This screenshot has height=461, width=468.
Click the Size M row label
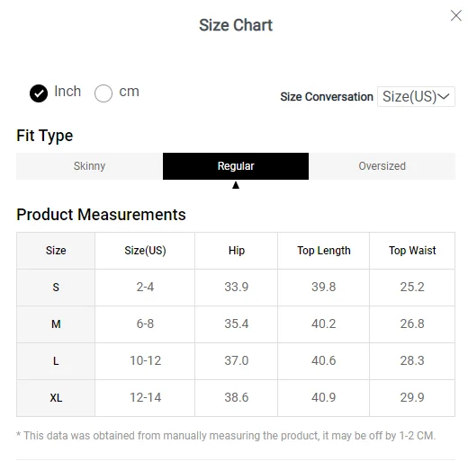coord(56,324)
